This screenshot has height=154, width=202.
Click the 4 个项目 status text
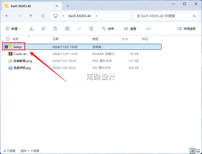(9, 151)
